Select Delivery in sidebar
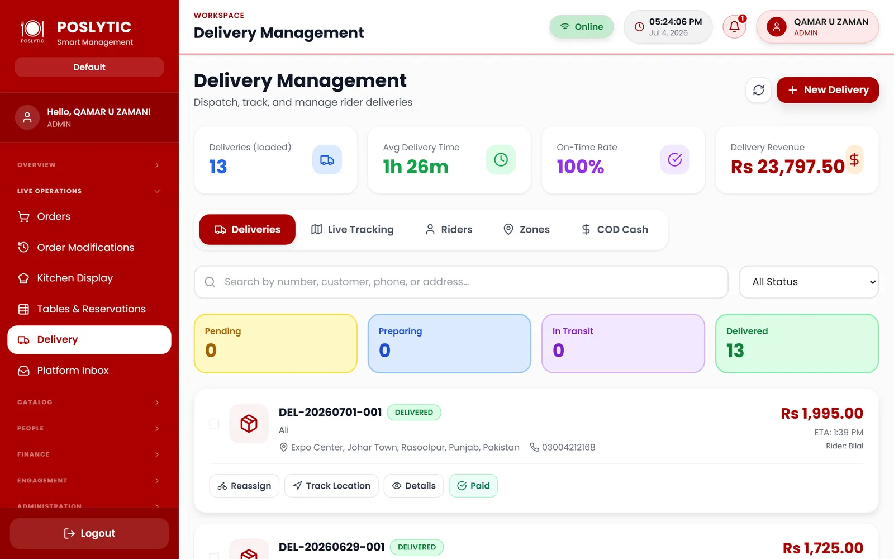Viewport: 894px width, 559px height. point(89,340)
